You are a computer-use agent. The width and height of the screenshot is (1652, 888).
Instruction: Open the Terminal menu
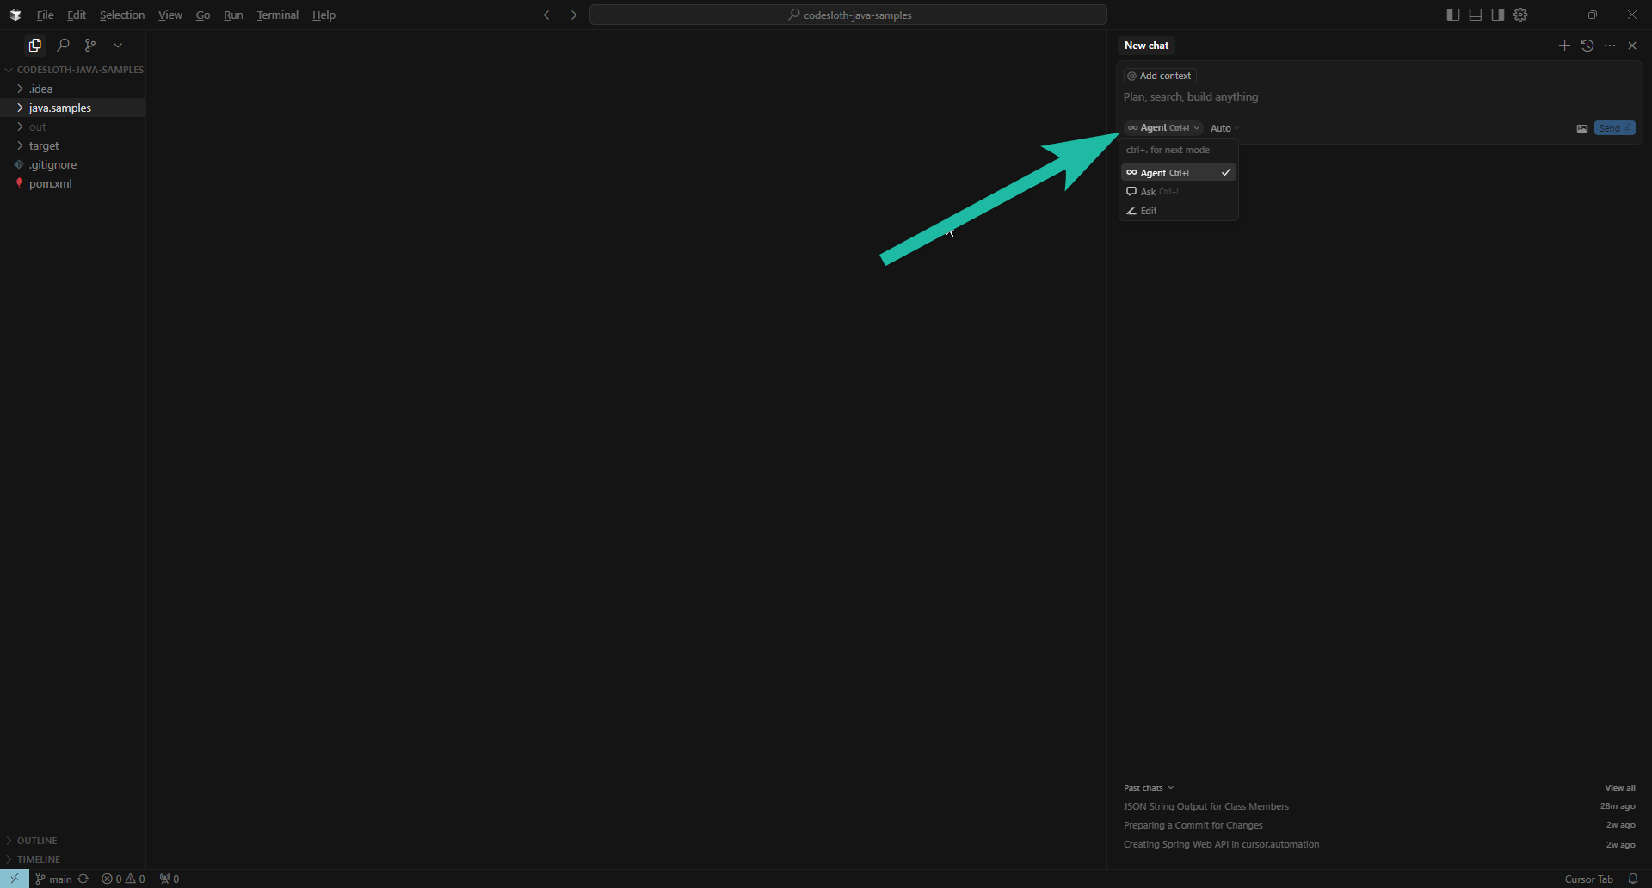tap(277, 15)
